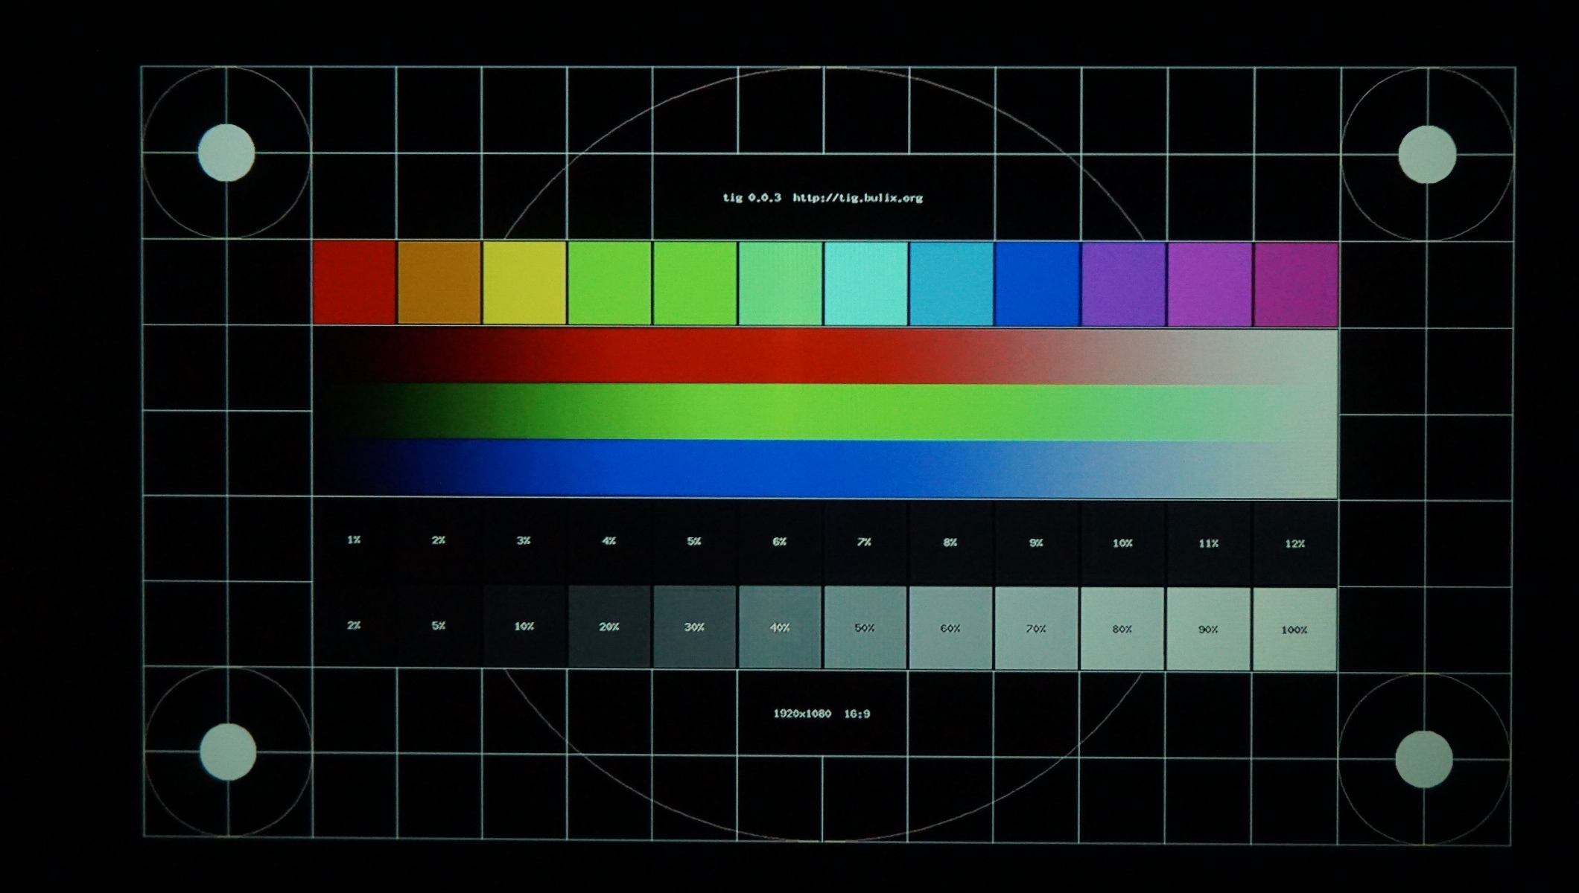This screenshot has width=1579, height=893.
Task: Click the white disc in the bottom-right corner circle
Action: [x=1423, y=759]
